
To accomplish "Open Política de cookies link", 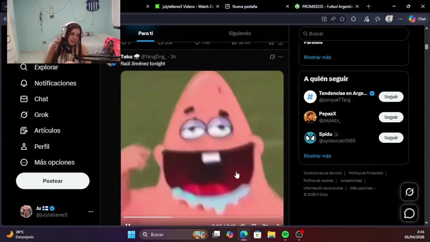I will pyautogui.click(x=318, y=181).
